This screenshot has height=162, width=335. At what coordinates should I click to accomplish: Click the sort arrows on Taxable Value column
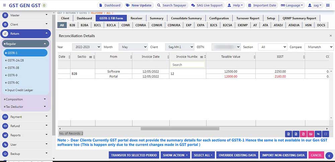pyautogui.click(x=253, y=57)
